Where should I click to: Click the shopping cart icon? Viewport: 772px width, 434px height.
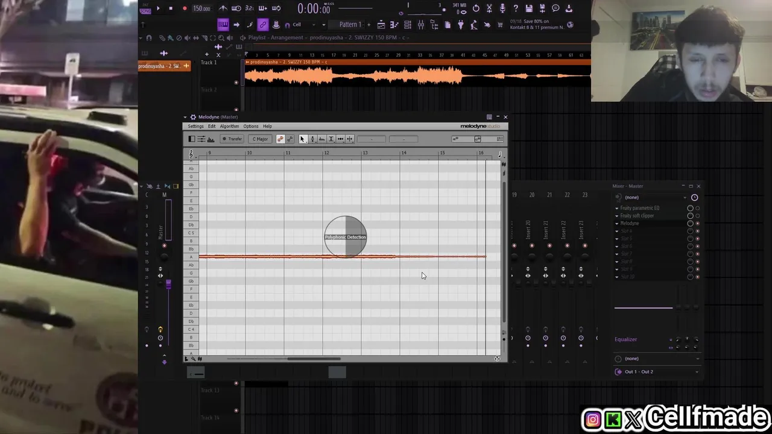tap(499, 25)
